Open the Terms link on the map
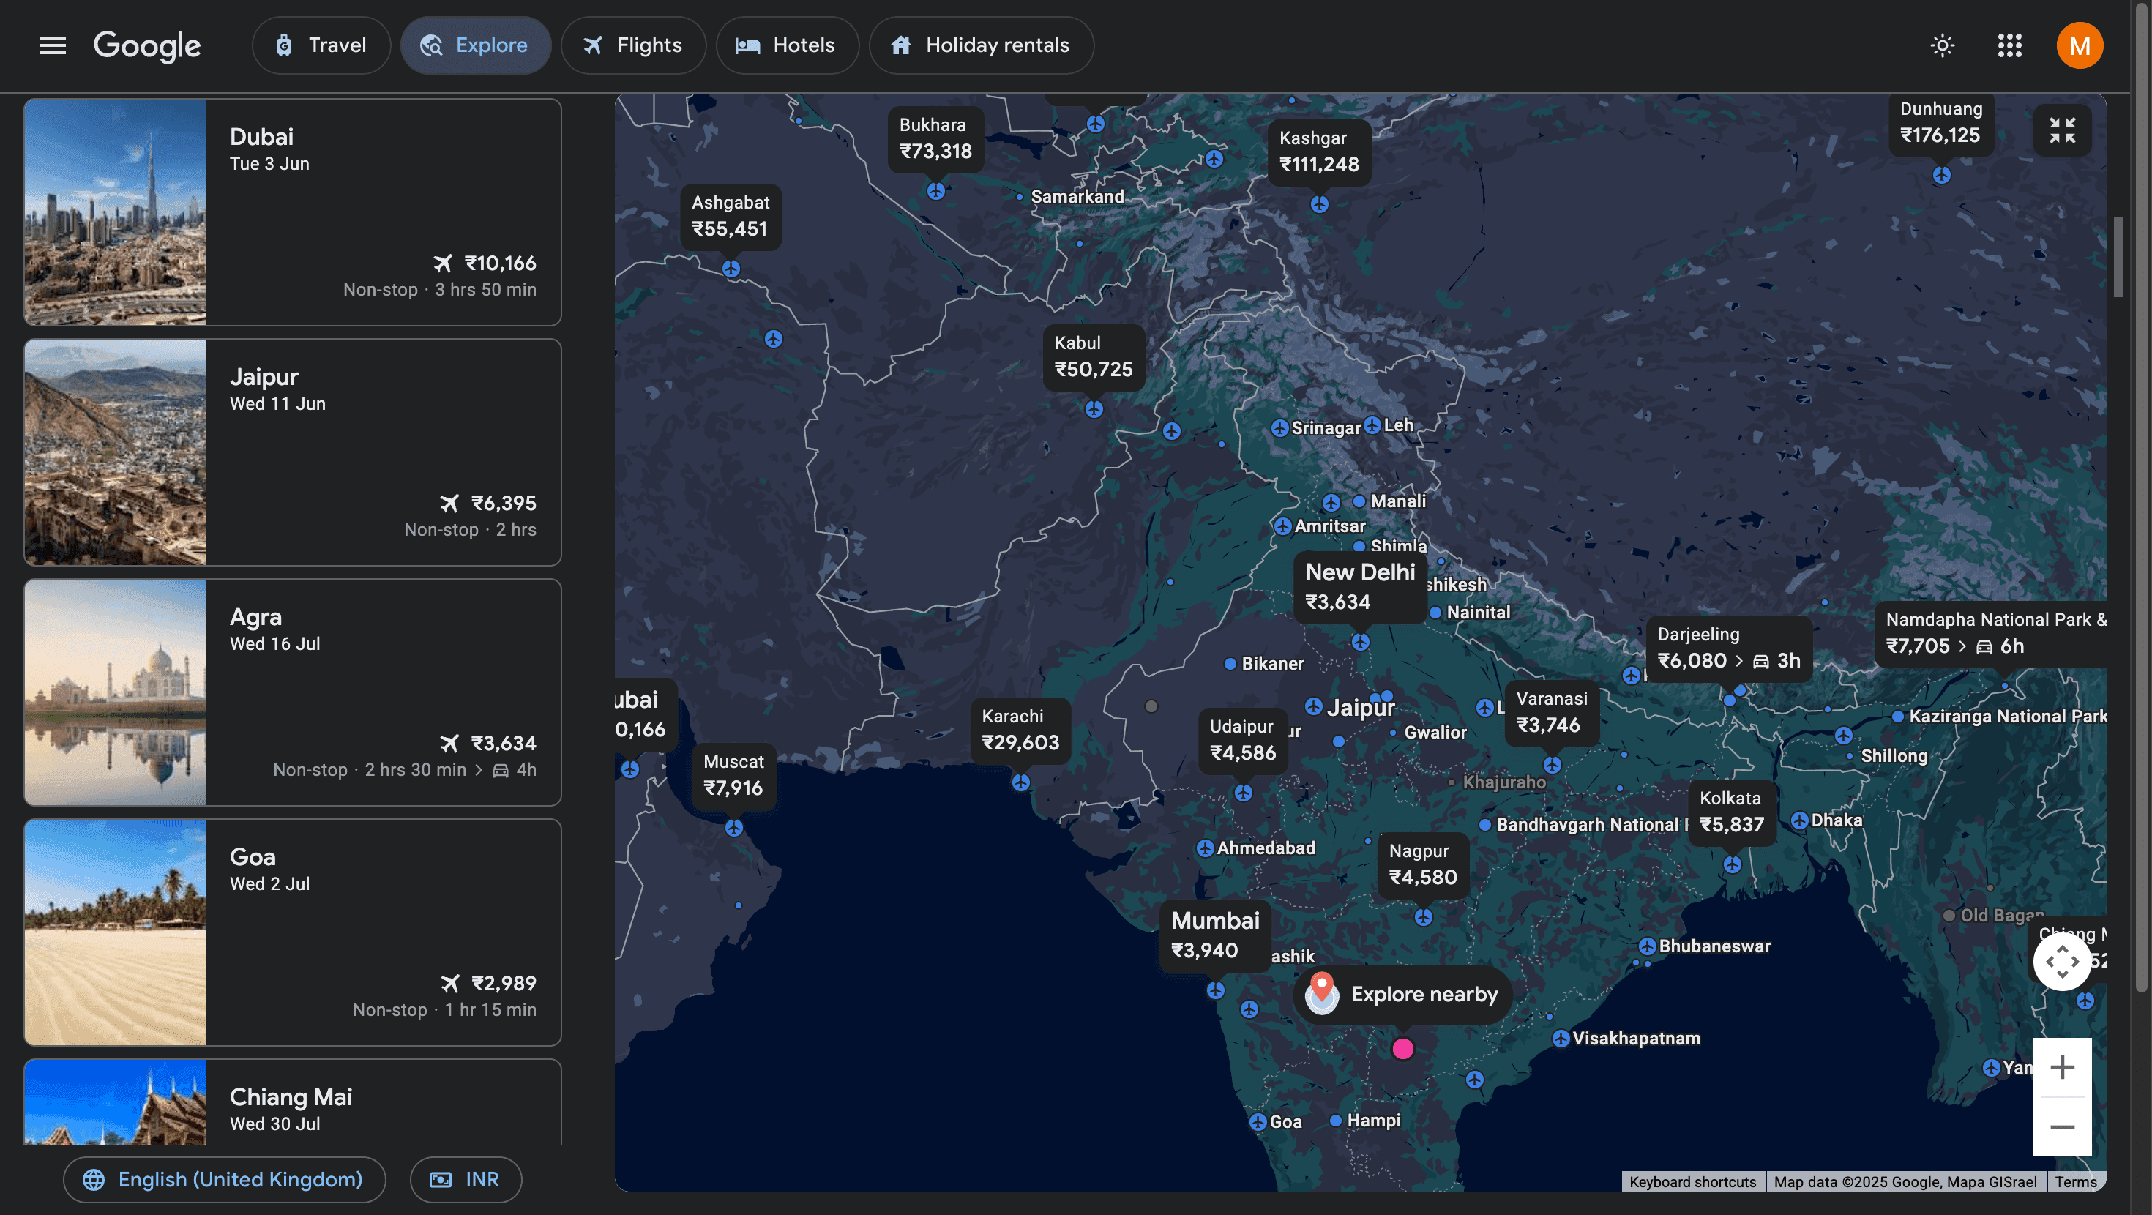Image resolution: width=2152 pixels, height=1215 pixels. pyautogui.click(x=2075, y=1181)
